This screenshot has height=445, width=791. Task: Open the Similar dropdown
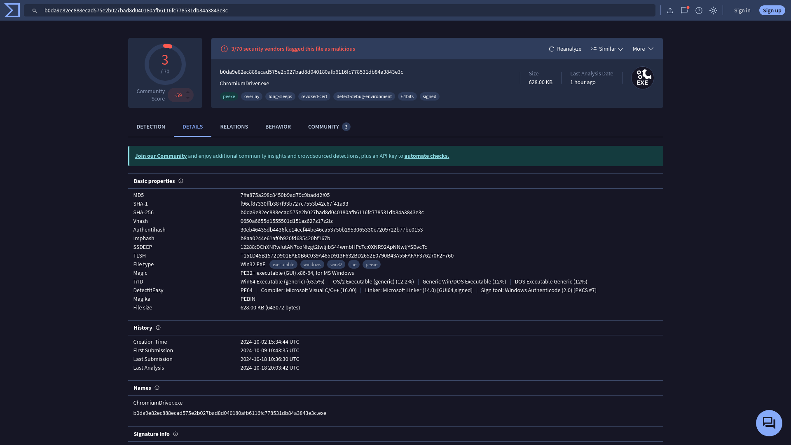[607, 49]
